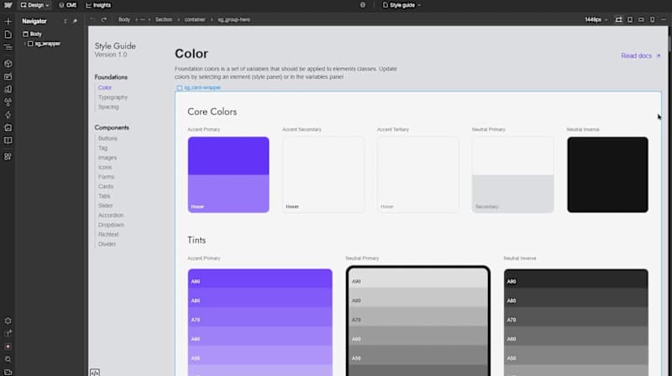The image size is (672, 376).
Task: Go to Richtext in Components list
Action: click(x=108, y=234)
